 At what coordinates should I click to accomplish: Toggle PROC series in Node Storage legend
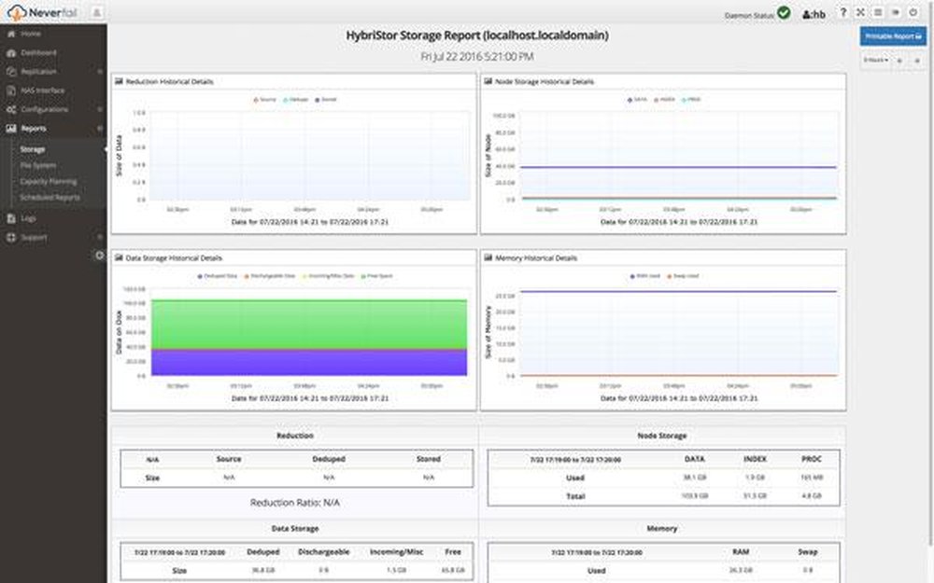[x=691, y=100]
